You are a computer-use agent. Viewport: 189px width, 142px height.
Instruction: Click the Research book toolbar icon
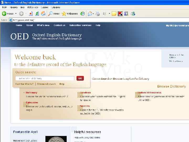[x=126, y=14]
